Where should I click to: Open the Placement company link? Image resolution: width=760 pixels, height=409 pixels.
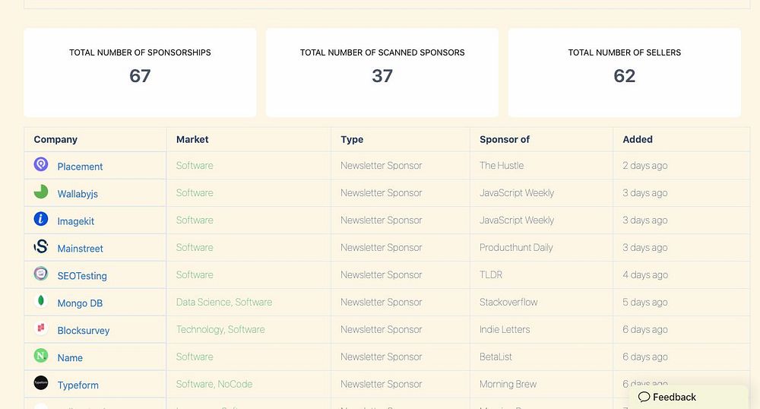80,166
